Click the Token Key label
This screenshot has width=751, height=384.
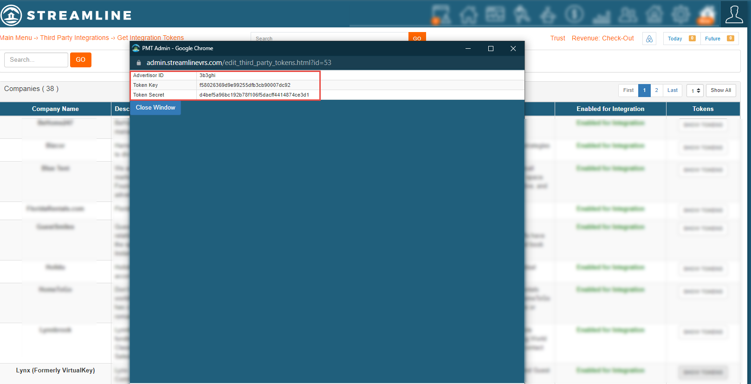click(x=145, y=85)
